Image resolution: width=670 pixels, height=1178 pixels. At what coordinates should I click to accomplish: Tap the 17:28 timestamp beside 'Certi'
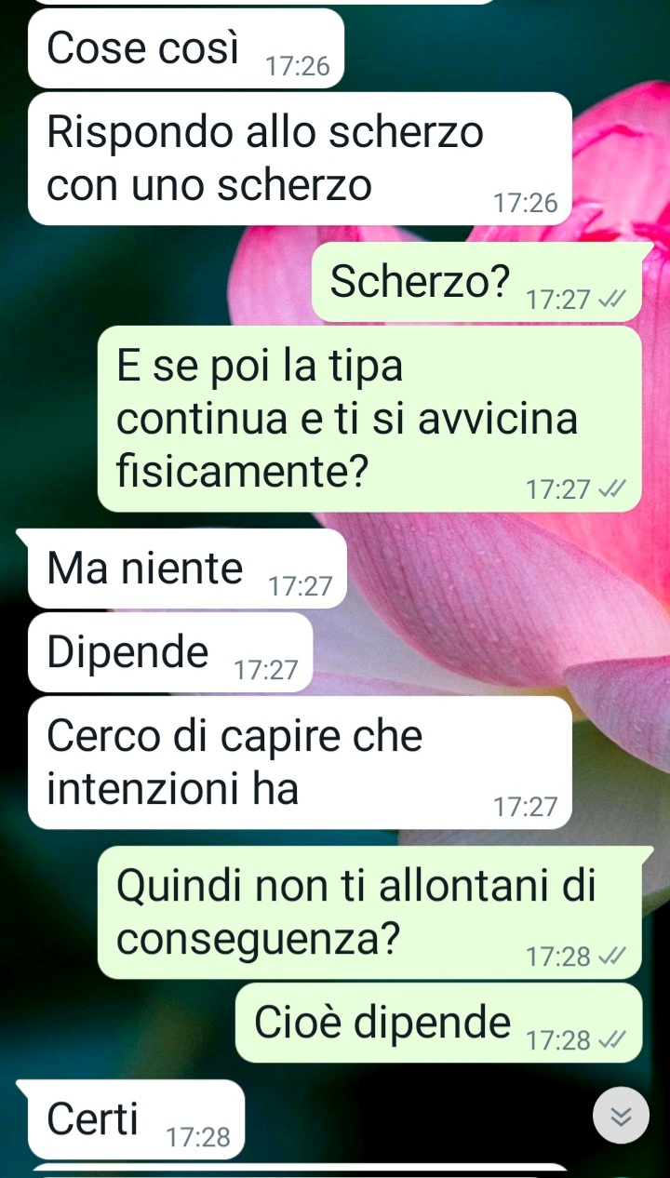[x=198, y=1137]
